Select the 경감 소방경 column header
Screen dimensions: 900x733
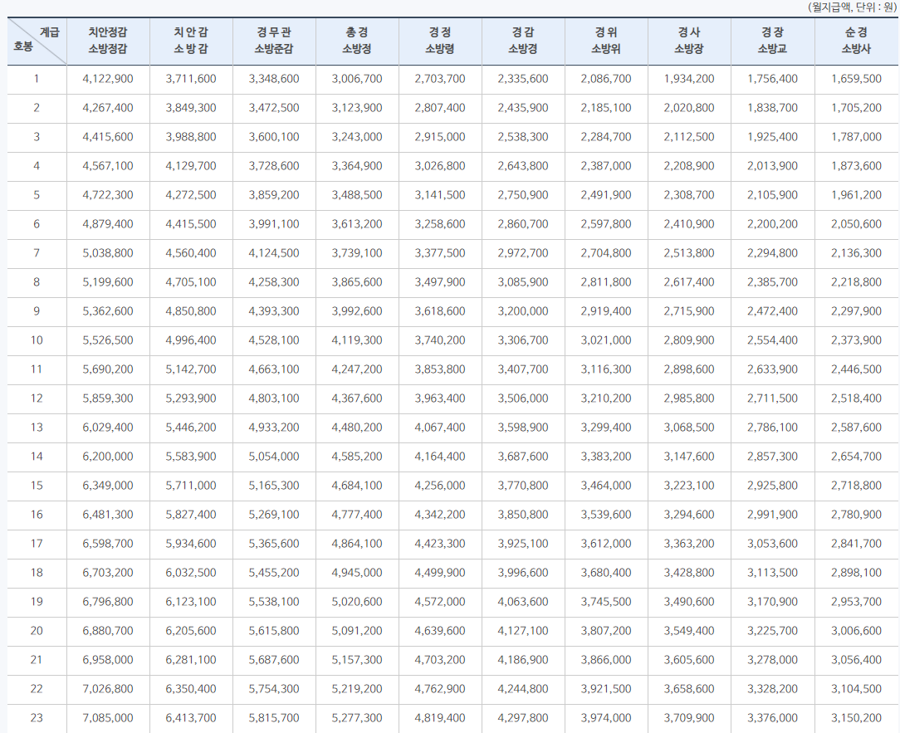(x=523, y=41)
